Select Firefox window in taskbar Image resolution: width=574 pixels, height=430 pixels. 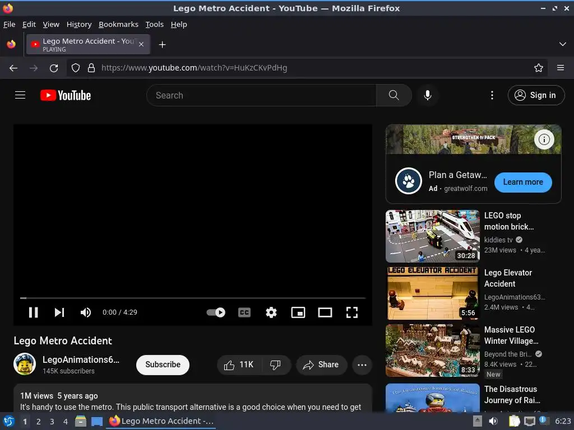(161, 421)
